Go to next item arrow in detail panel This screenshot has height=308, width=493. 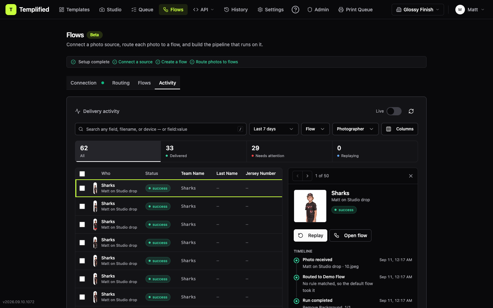click(x=307, y=176)
